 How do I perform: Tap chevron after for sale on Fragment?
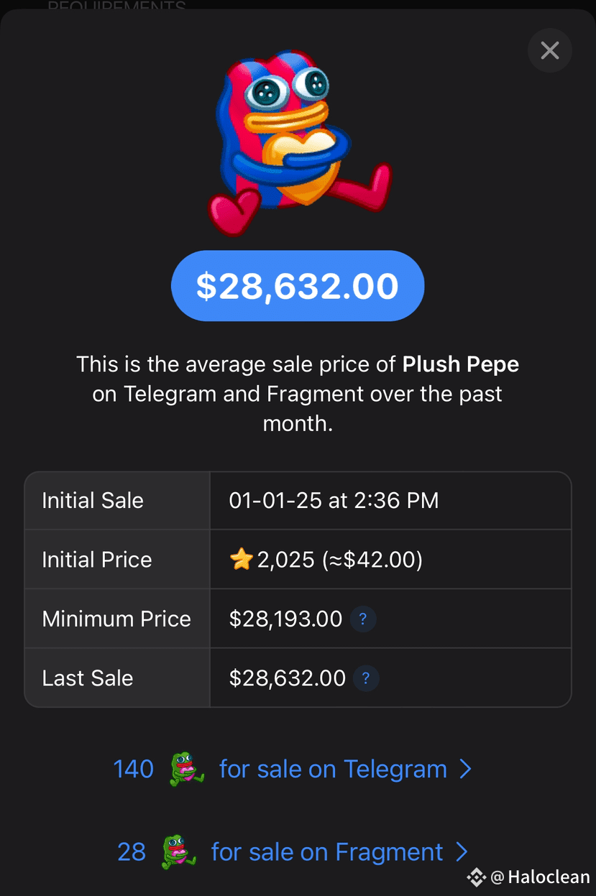pyautogui.click(x=462, y=853)
